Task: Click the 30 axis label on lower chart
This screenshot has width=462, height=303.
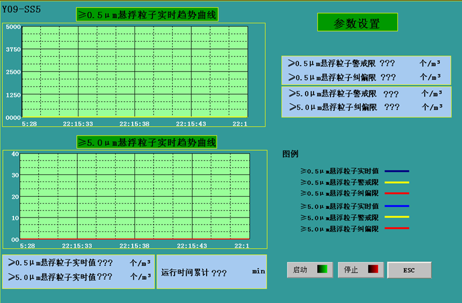Action: [x=15, y=175]
